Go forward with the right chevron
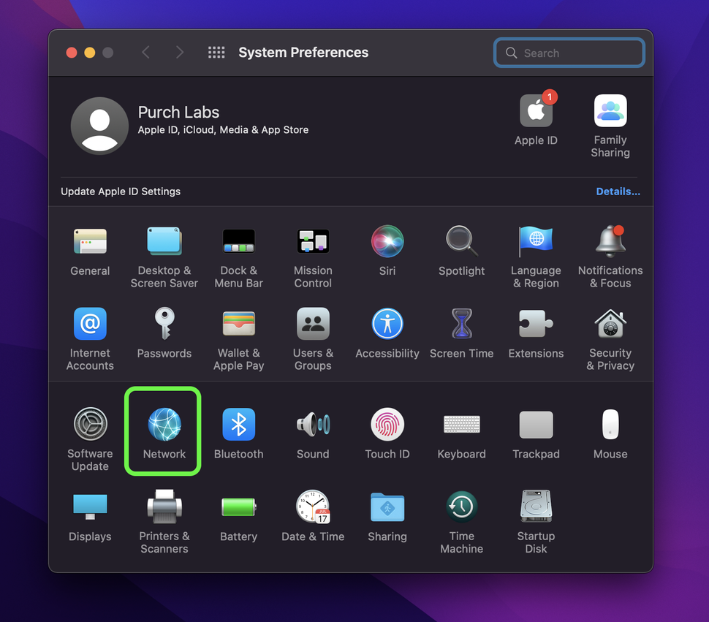This screenshot has width=709, height=622. point(180,53)
